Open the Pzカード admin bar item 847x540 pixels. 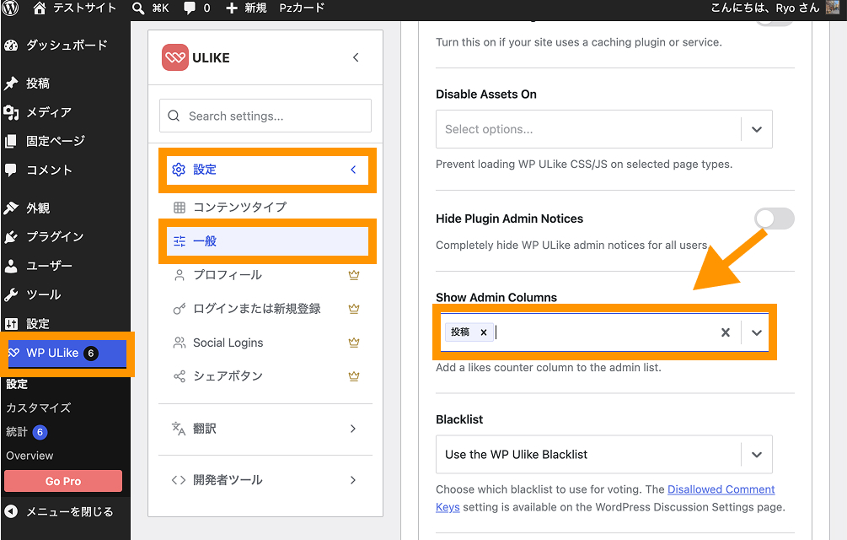pyautogui.click(x=302, y=8)
